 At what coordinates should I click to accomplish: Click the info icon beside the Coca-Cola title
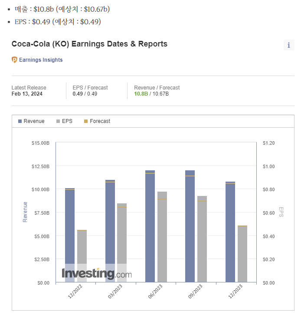point(289,45)
